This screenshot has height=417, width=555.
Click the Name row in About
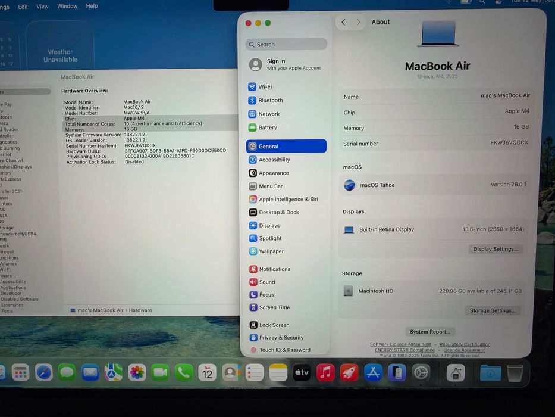(x=435, y=96)
